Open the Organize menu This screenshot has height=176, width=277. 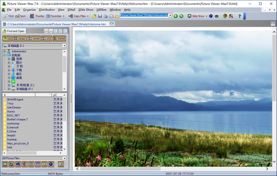pos(30,10)
